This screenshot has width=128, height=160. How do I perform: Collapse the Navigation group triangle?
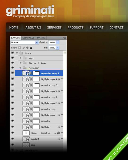21,68
